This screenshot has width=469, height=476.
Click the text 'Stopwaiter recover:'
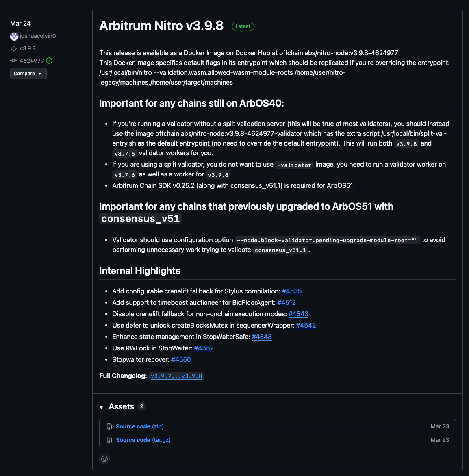click(x=141, y=359)
